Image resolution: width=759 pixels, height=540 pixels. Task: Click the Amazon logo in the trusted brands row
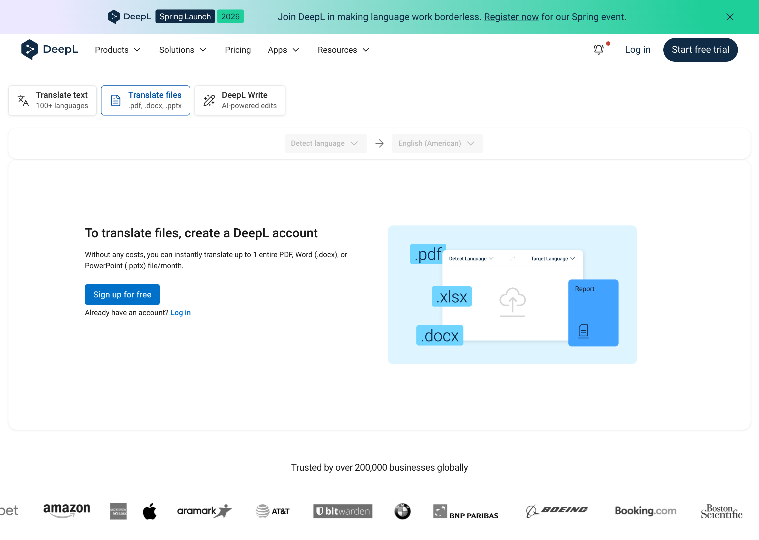tap(66, 511)
